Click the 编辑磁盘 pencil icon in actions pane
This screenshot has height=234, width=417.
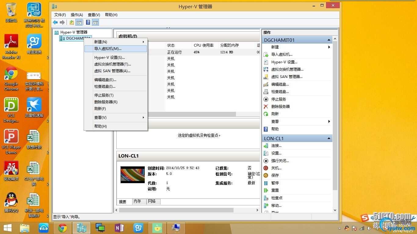tap(266, 84)
